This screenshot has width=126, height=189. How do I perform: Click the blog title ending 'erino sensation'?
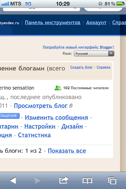click(x=17, y=88)
